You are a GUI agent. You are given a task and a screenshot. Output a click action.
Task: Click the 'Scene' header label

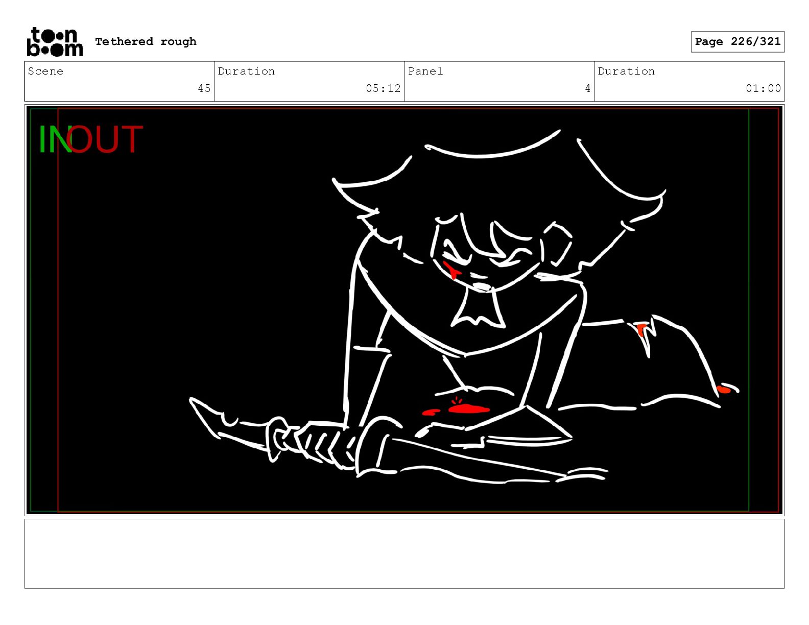[45, 71]
